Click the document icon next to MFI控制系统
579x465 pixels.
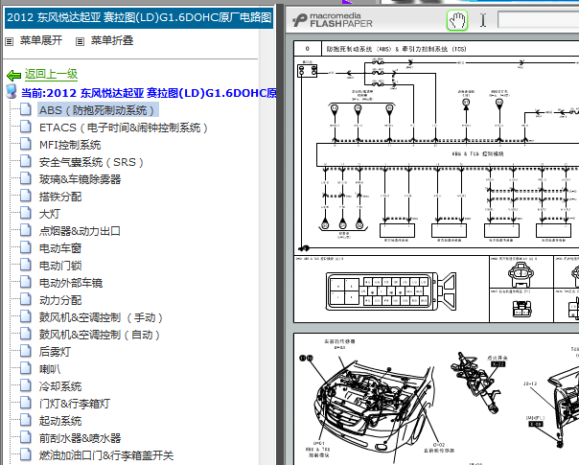point(26,144)
